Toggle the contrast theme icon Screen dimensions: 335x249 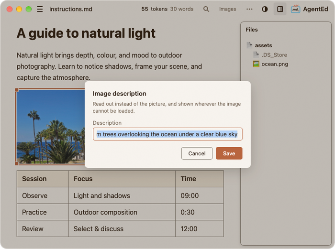coord(265,9)
